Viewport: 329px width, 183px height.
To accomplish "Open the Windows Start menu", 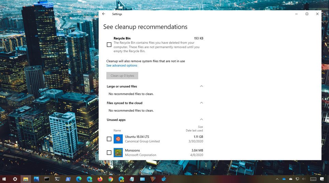I will click(4, 179).
